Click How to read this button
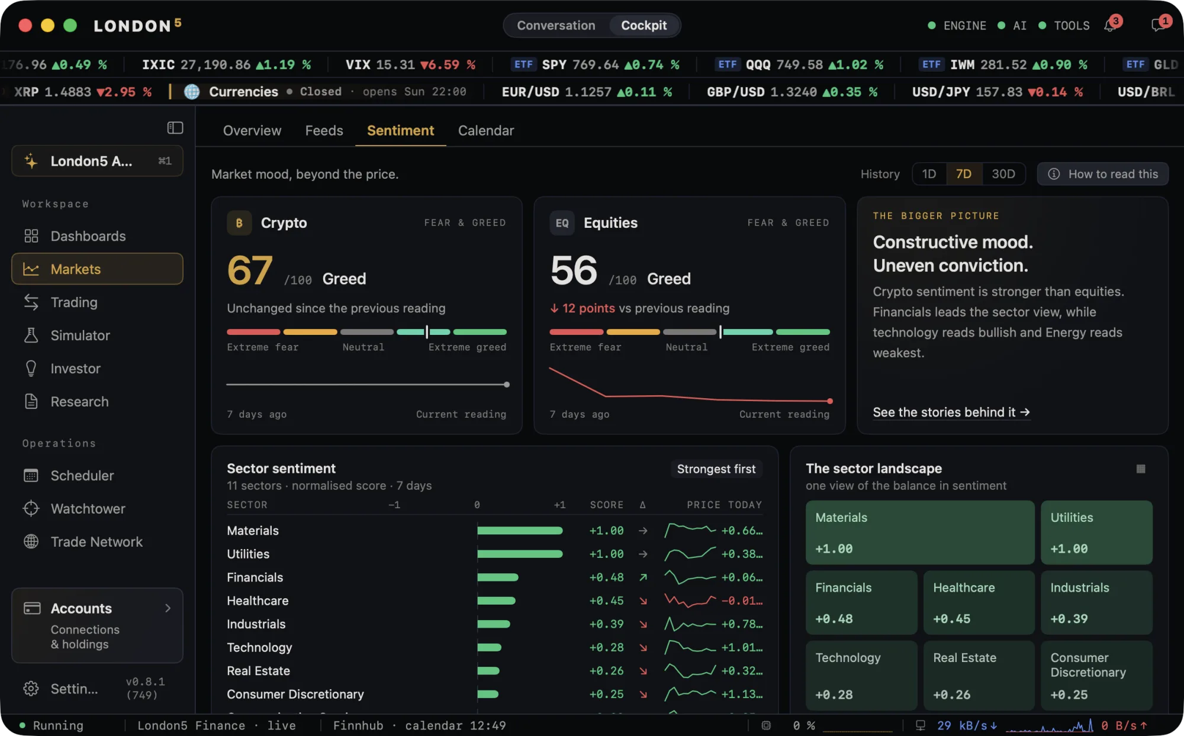Viewport: 1184px width, 736px height. [x=1103, y=174]
